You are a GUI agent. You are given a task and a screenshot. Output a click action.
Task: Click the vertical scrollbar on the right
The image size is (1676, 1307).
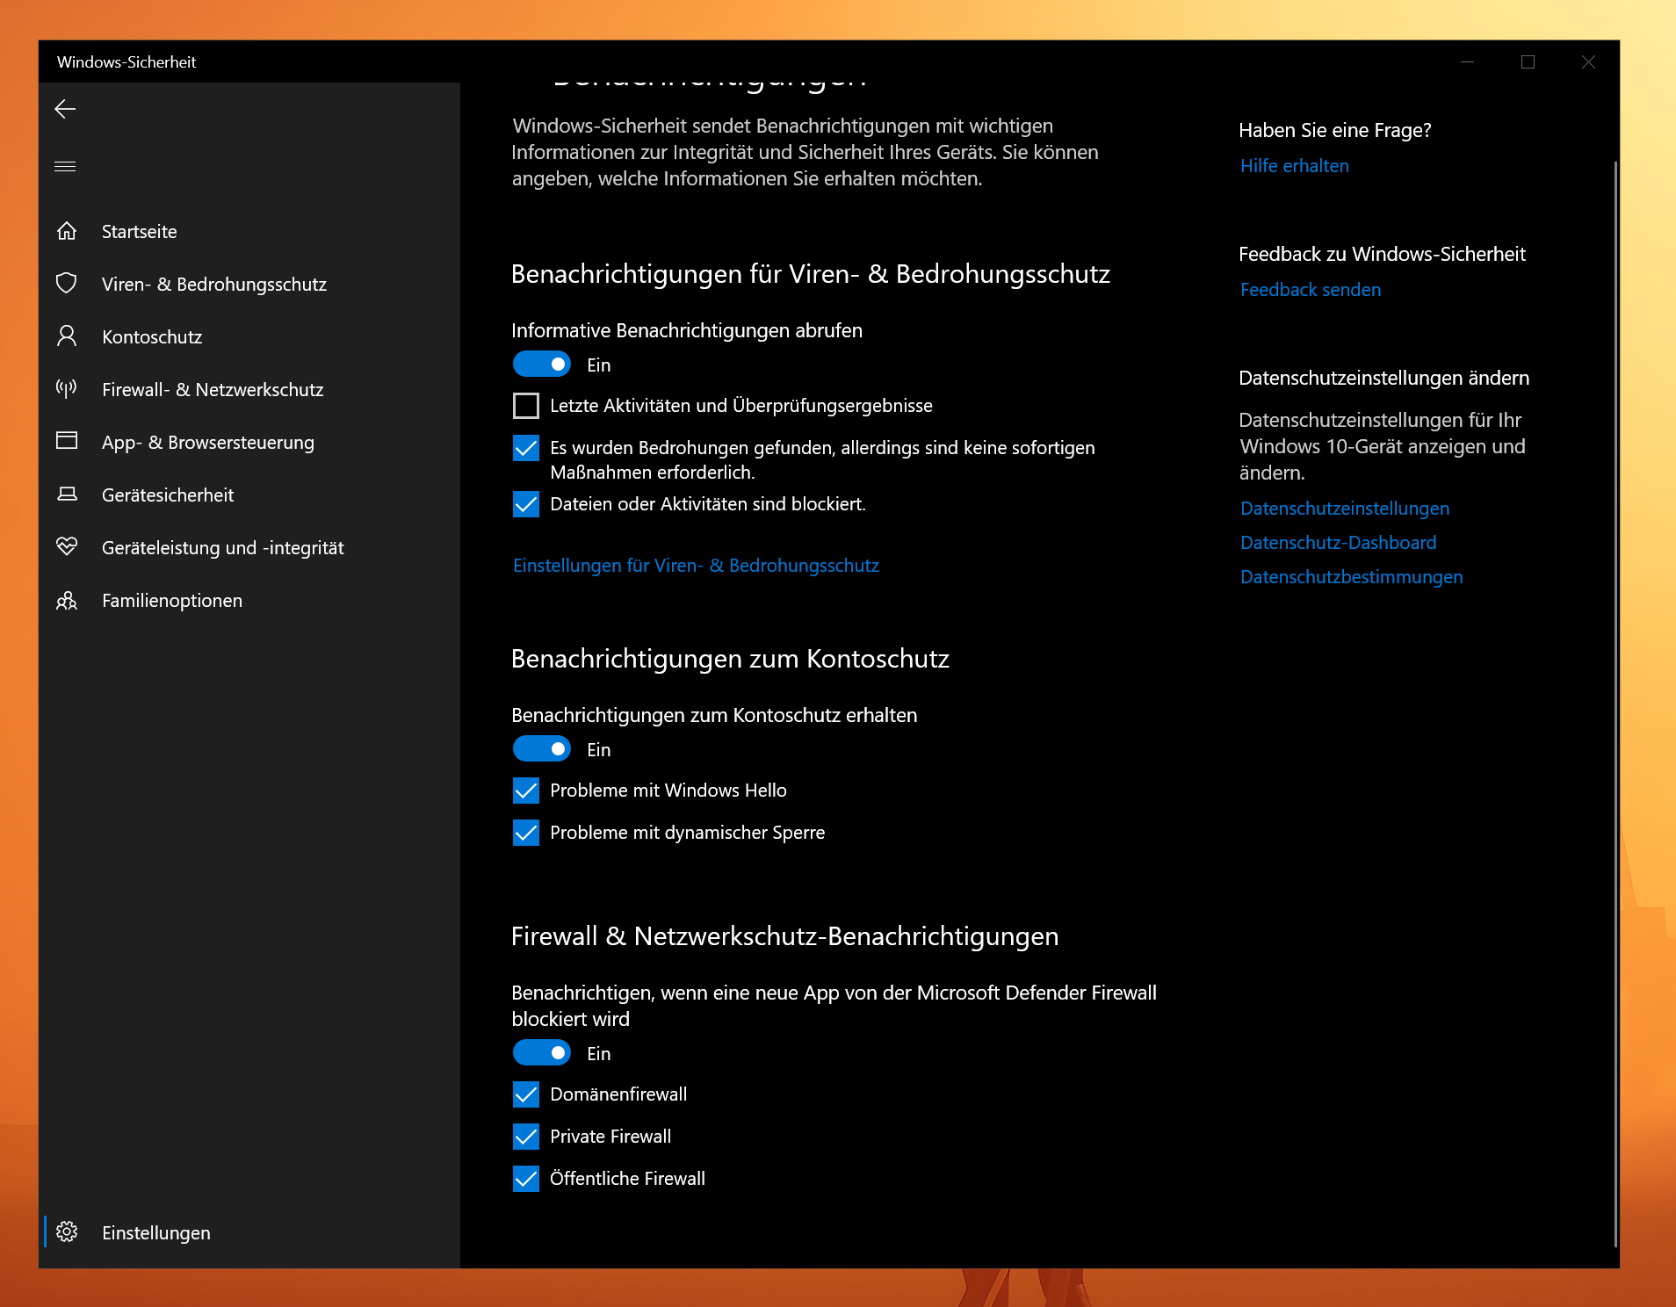(x=1615, y=703)
